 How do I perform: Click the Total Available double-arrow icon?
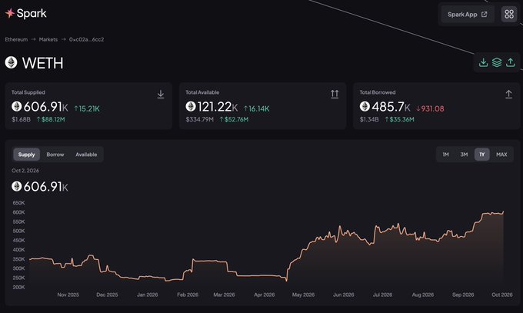coord(335,94)
